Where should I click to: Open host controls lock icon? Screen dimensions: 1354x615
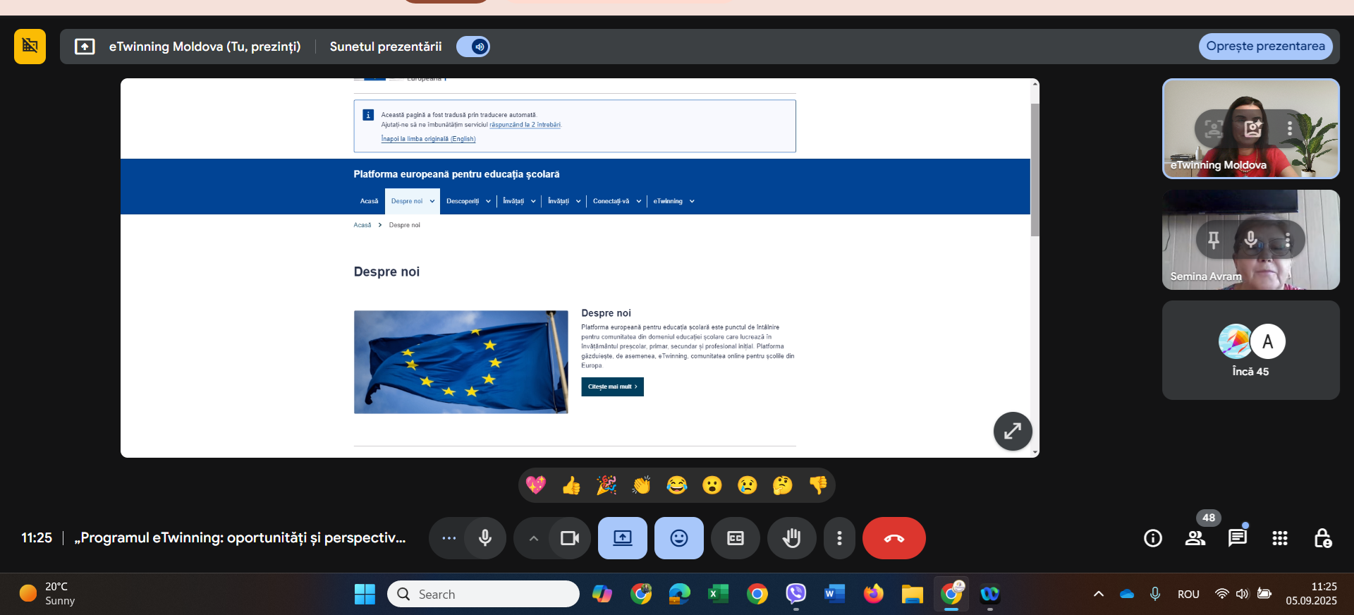1322,538
